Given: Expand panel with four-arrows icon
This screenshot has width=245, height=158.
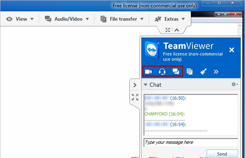Looking at the screenshot, I should pyautogui.click(x=135, y=97).
